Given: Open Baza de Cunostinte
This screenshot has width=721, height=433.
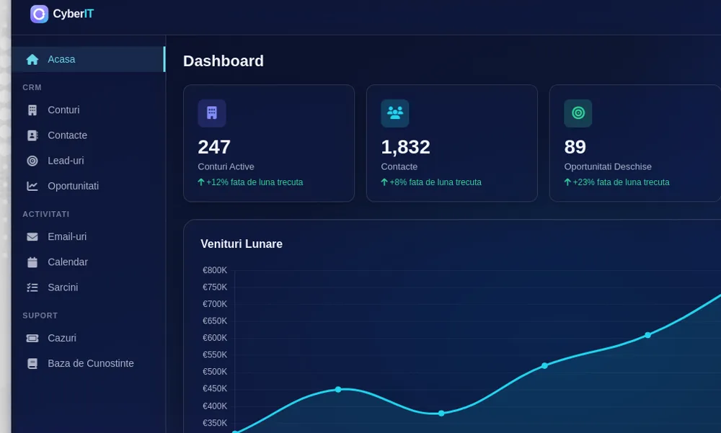Looking at the screenshot, I should pos(88,364).
